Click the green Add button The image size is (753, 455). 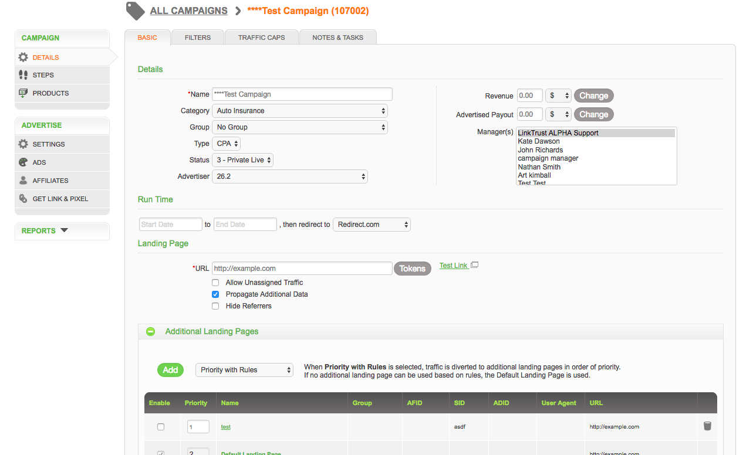point(170,370)
